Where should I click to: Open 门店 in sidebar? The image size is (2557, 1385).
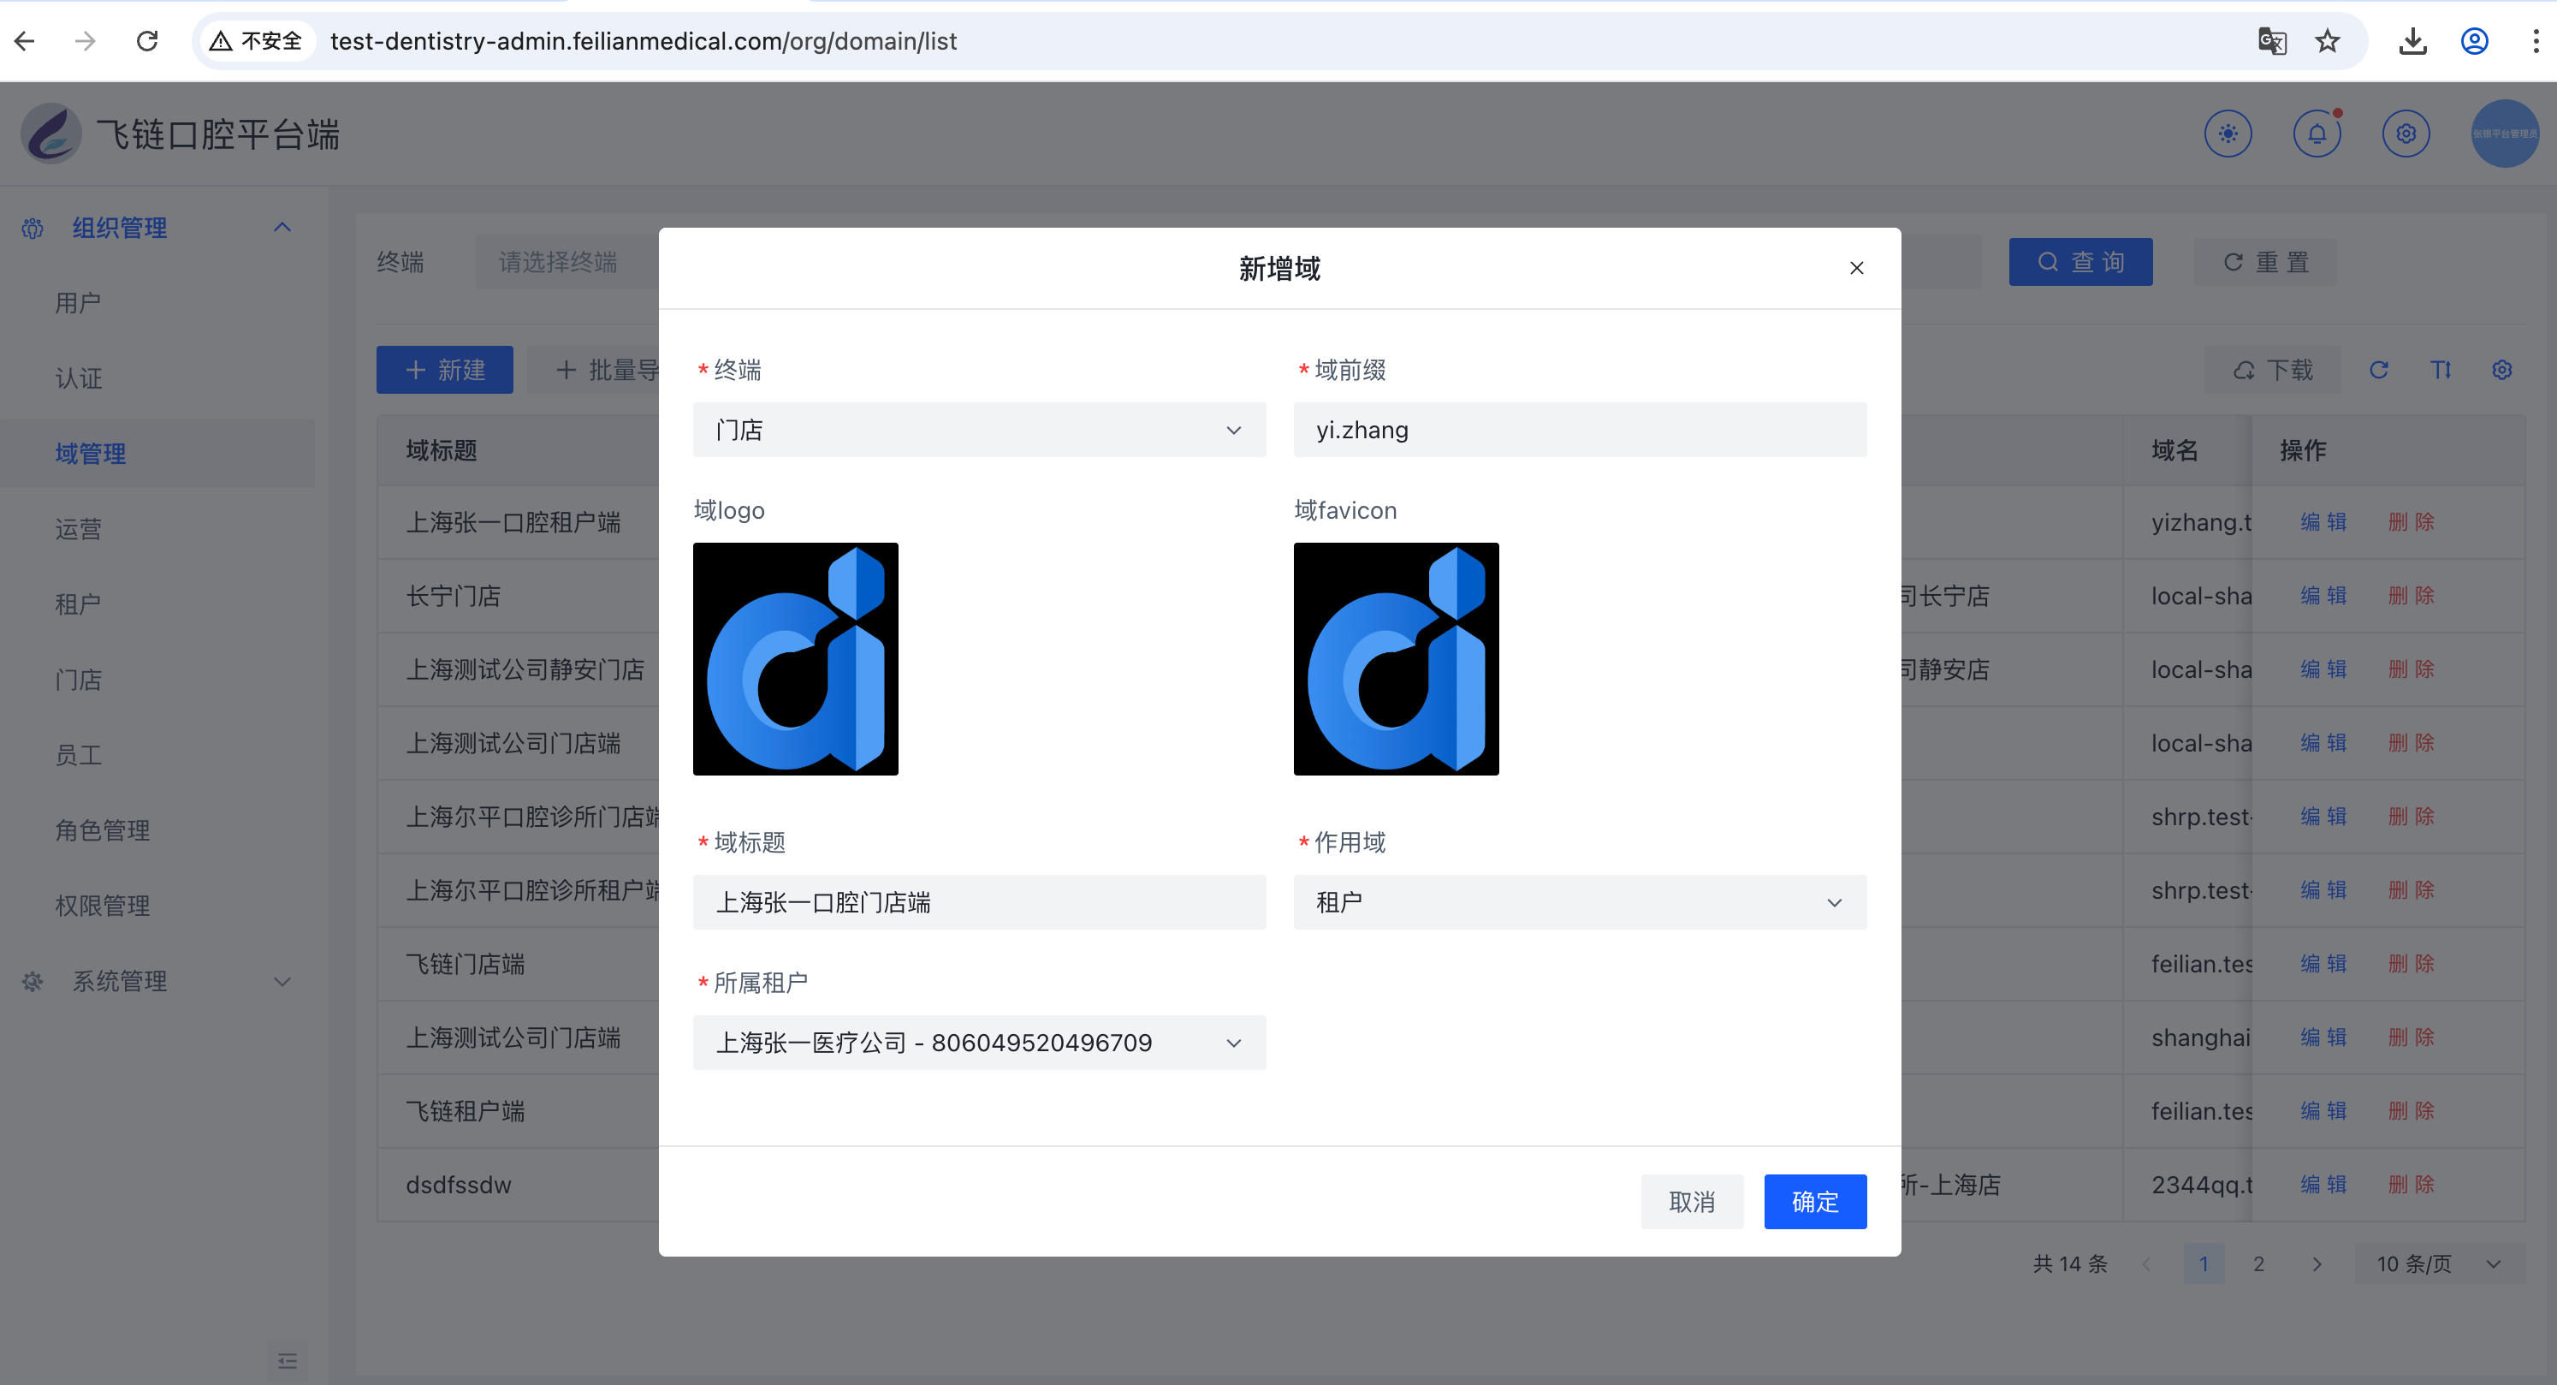point(79,681)
